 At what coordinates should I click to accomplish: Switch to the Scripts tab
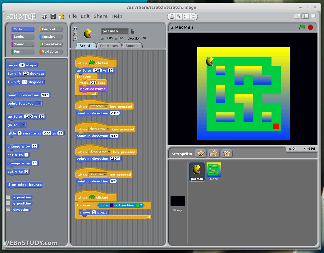pos(86,46)
